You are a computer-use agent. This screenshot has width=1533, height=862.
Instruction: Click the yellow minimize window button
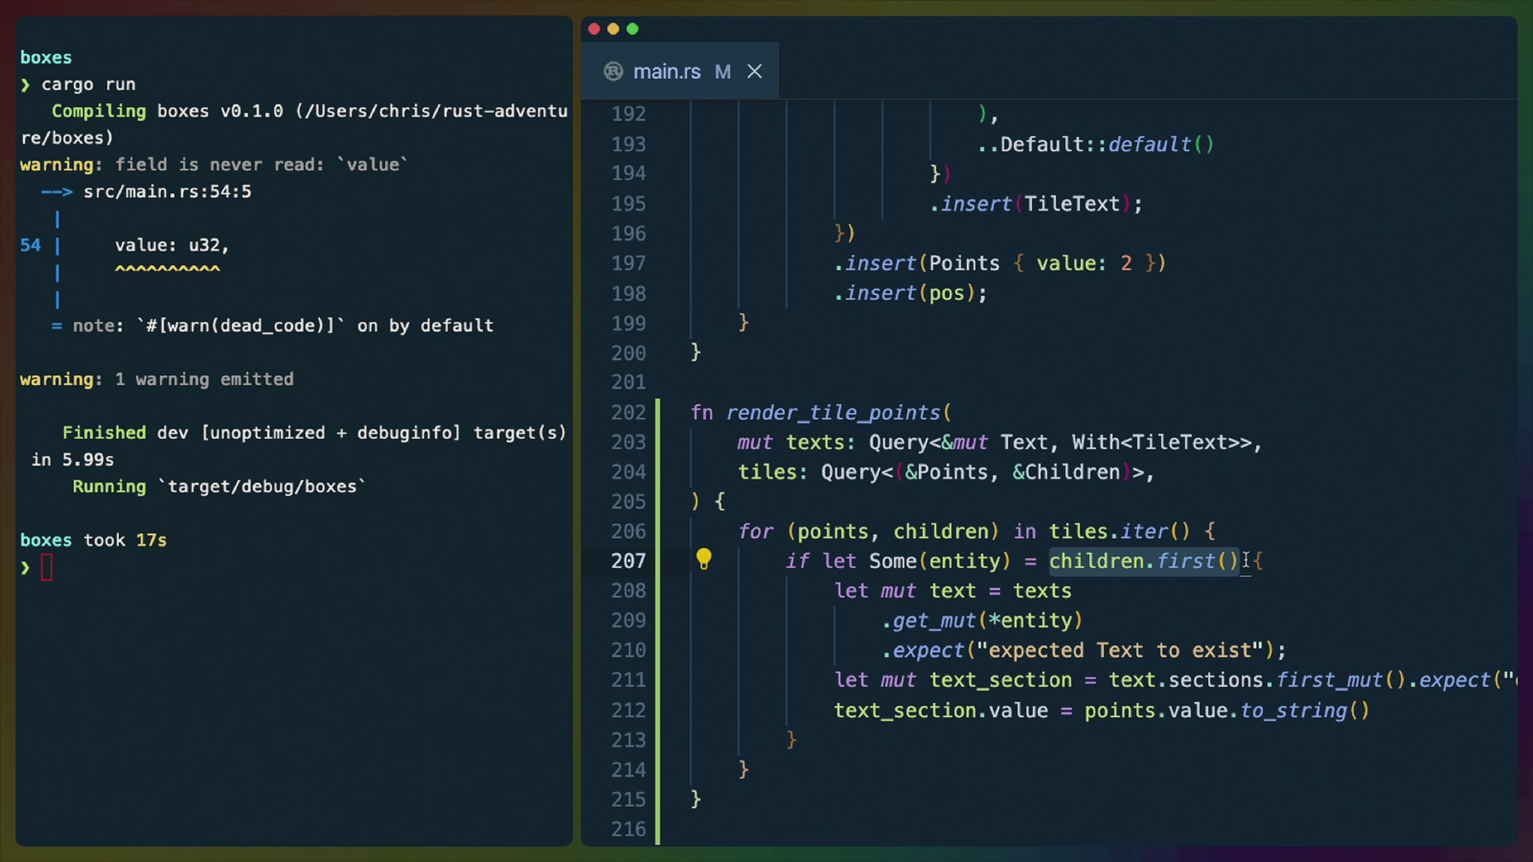(x=613, y=30)
